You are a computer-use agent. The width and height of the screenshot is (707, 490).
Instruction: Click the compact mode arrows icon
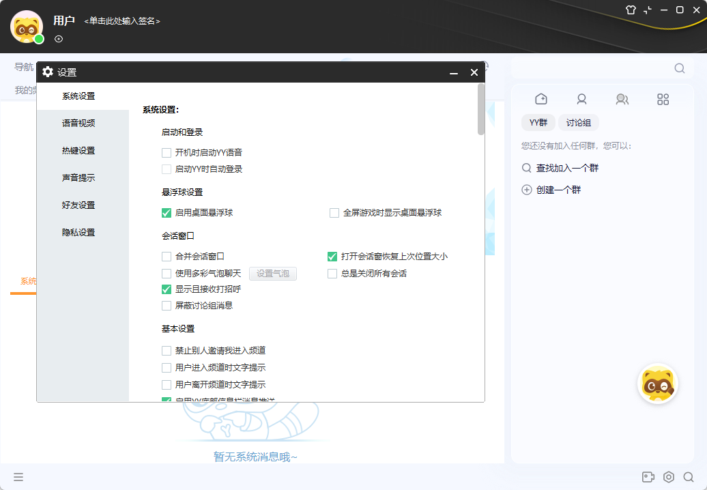[x=648, y=10]
